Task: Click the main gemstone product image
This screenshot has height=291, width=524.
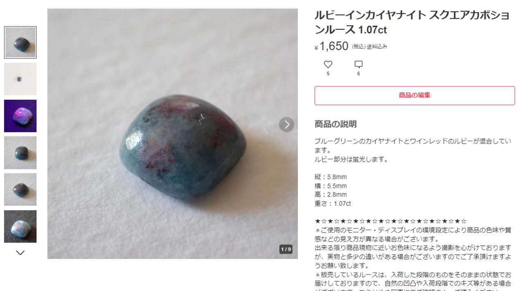Action: tap(172, 134)
